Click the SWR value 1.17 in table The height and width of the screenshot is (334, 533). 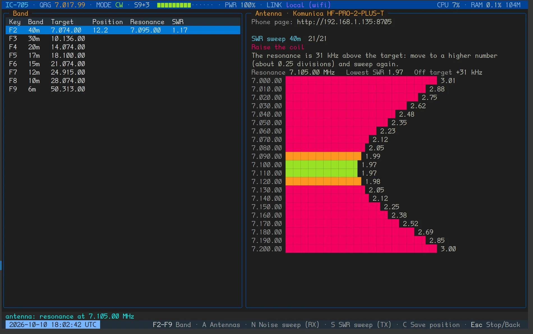(180, 30)
